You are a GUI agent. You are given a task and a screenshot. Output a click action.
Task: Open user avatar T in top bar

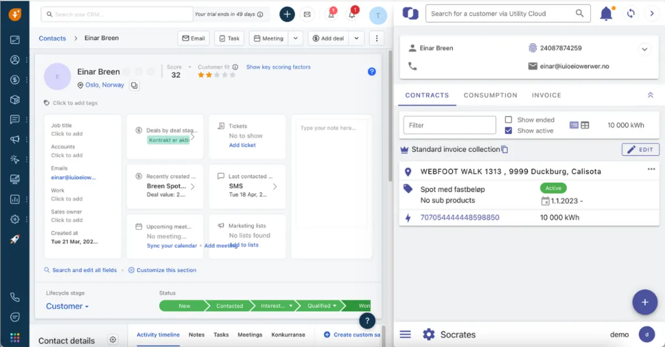click(x=378, y=16)
